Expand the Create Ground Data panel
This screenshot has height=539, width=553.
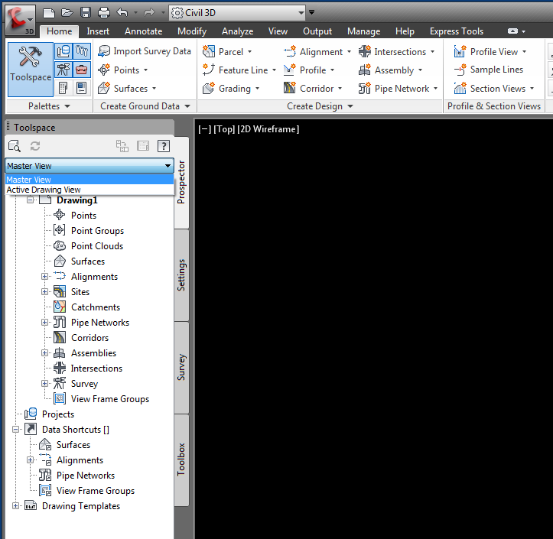[187, 106]
